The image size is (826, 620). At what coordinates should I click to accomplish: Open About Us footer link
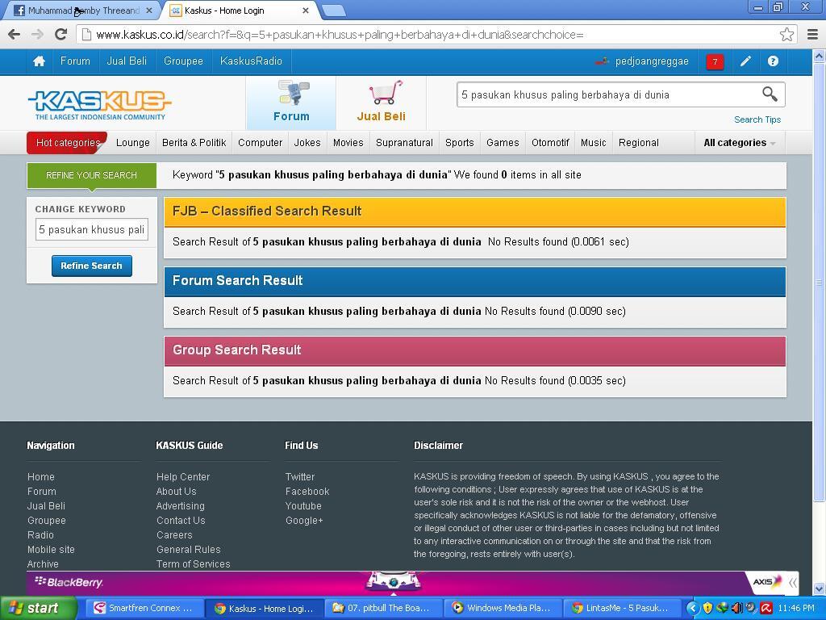tap(176, 492)
